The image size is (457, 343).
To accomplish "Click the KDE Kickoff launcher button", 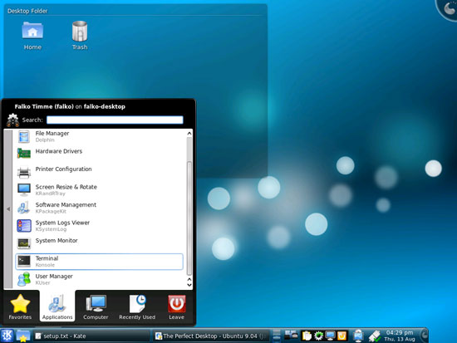I will tap(7, 336).
